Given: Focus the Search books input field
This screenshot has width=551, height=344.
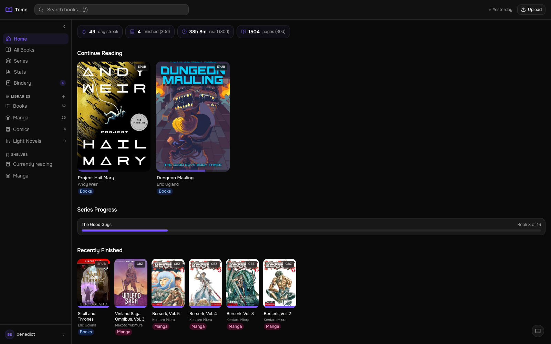Looking at the screenshot, I should pyautogui.click(x=111, y=10).
